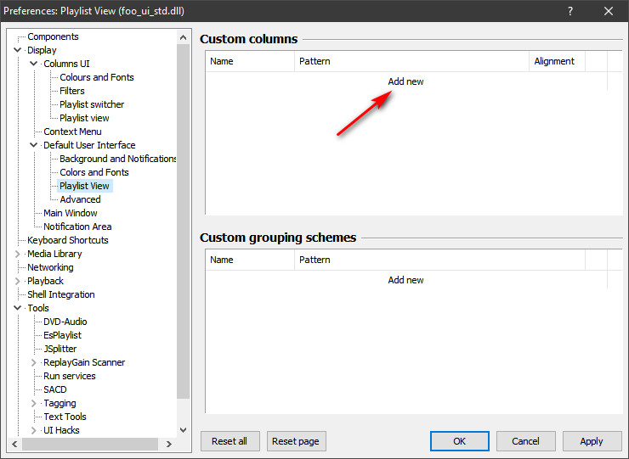Screen dimensions: 629x459
Task: Click the help question mark in title bar
Action: (x=569, y=11)
